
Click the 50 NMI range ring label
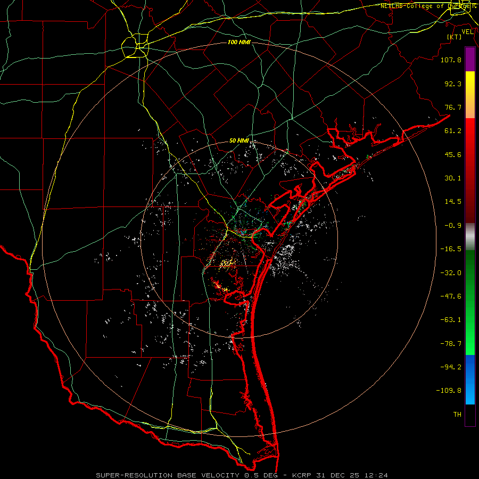[239, 141]
